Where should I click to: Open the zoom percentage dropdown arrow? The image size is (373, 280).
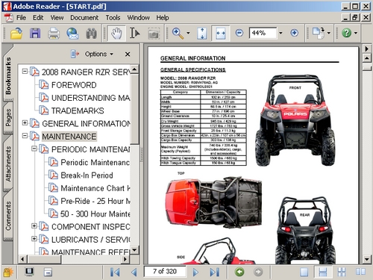(x=280, y=33)
